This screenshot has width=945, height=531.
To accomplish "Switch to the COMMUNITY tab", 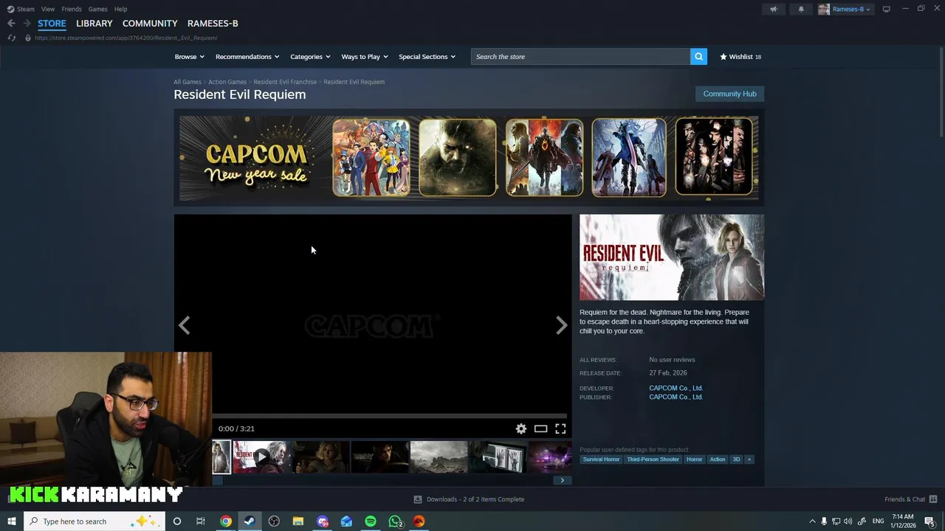I will (150, 24).
